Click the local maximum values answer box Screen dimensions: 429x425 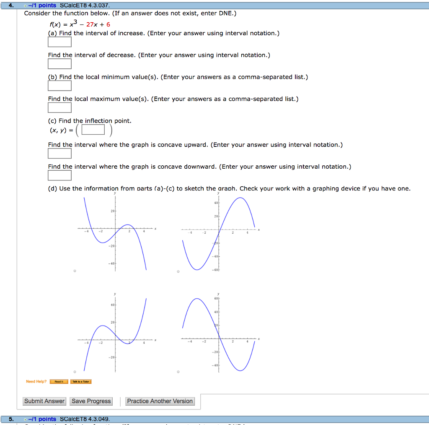tap(59, 107)
